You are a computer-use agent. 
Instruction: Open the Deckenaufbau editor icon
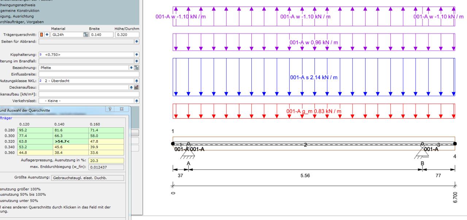137,87
